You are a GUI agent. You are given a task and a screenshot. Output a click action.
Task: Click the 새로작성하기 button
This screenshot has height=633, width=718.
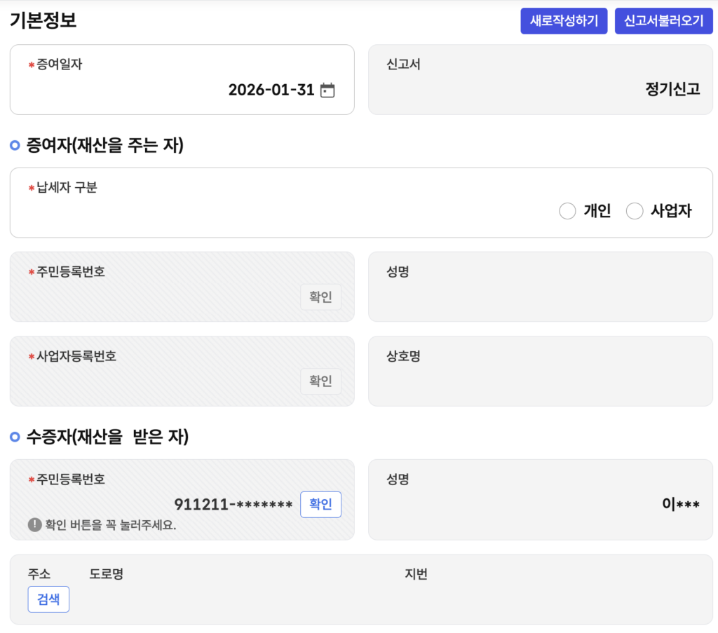coord(564,21)
